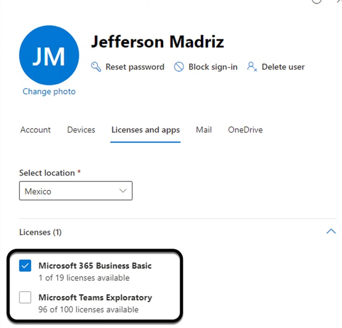Screen dimensions: 342x328
Task: Open the OneDrive tab
Action: [245, 130]
